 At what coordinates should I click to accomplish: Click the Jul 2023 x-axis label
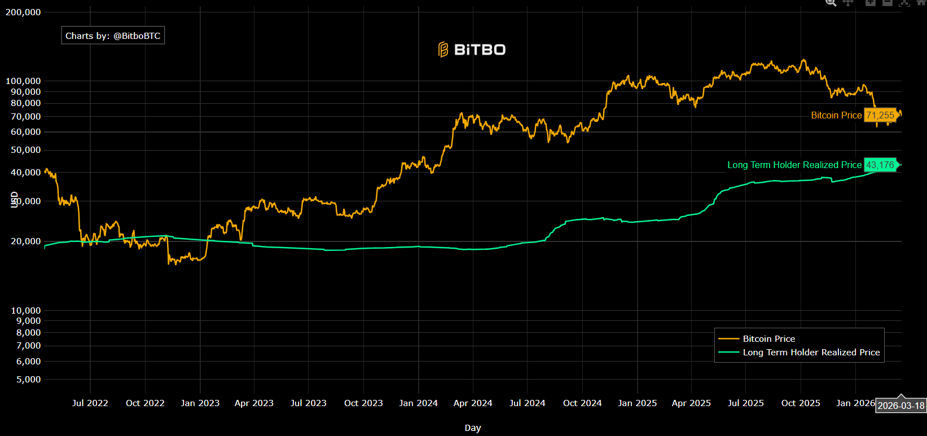[x=308, y=403]
